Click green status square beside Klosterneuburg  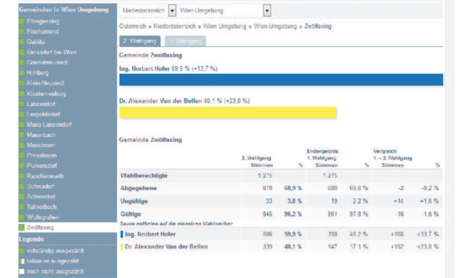[x=21, y=94]
